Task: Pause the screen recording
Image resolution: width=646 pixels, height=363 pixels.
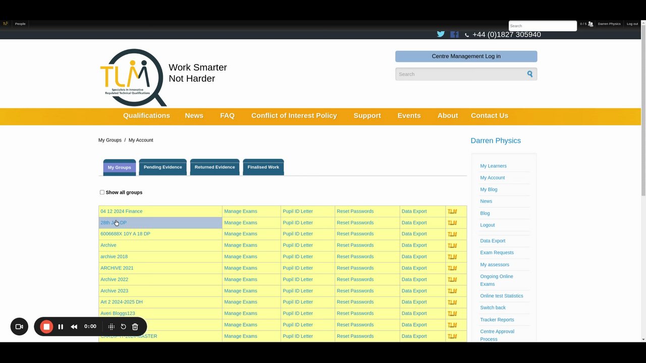Action: click(x=61, y=327)
